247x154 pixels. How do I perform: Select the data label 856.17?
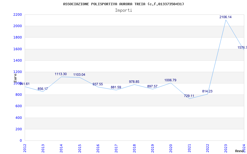43,89
